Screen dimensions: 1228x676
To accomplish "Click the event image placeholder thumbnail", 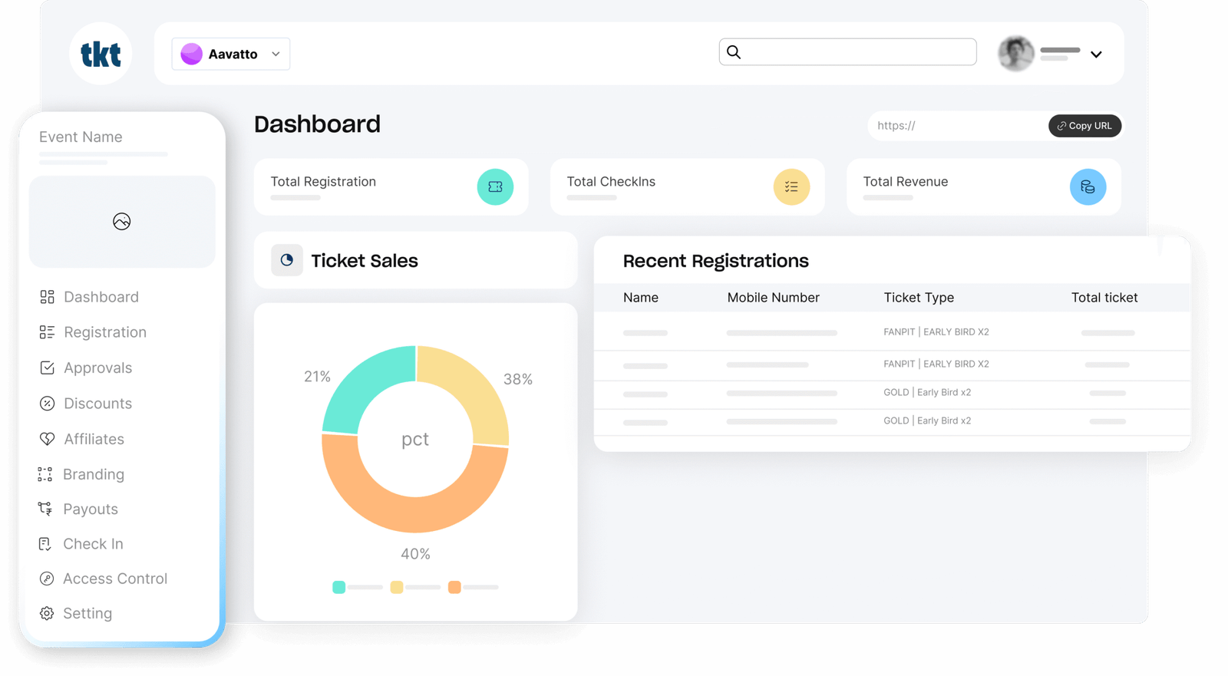I will tap(122, 222).
